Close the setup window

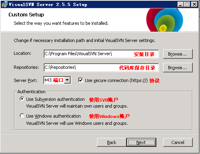click(x=194, y=4)
